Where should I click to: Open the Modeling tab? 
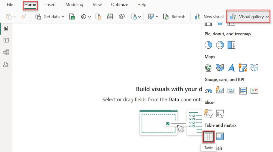(74, 5)
